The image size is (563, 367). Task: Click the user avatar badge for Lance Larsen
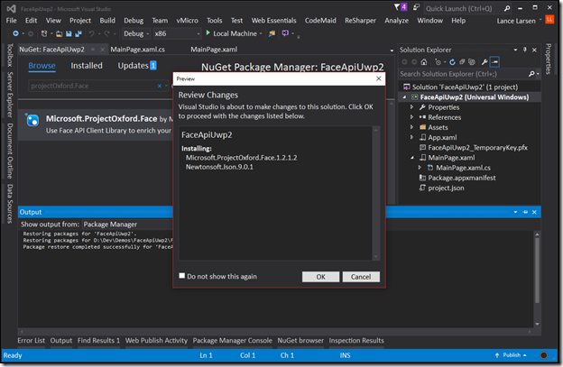click(549, 19)
